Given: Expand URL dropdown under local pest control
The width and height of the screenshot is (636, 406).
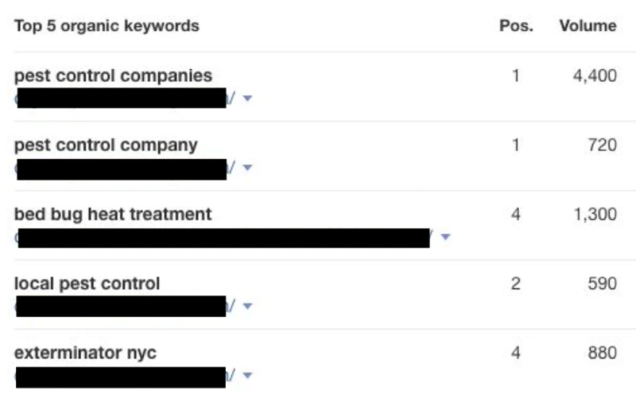Looking at the screenshot, I should pyautogui.click(x=247, y=306).
